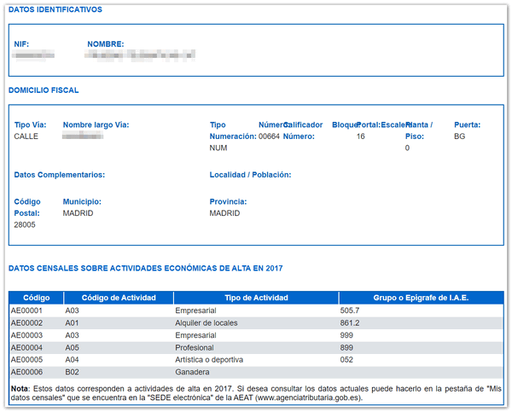Select row code AE00002

pos(26,323)
